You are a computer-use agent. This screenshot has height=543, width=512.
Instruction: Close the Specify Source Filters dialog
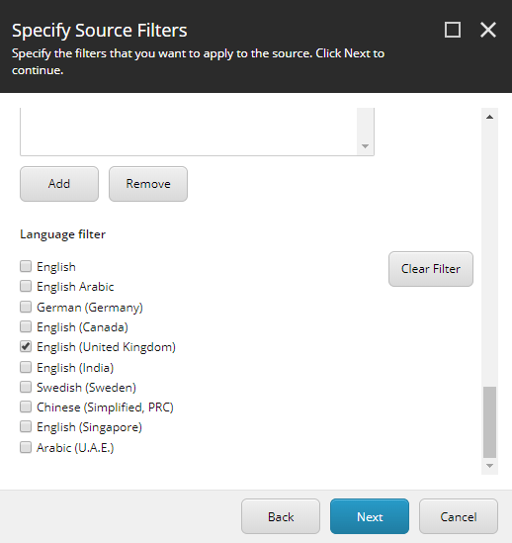(488, 30)
